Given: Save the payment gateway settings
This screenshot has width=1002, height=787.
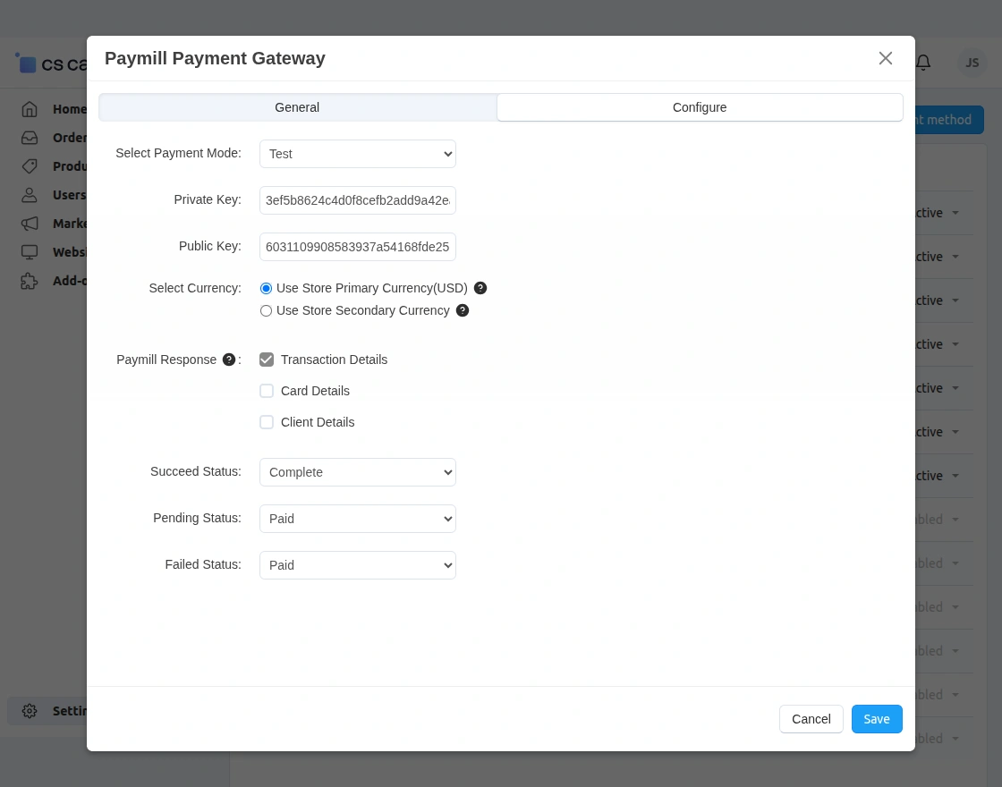Looking at the screenshot, I should (877, 719).
